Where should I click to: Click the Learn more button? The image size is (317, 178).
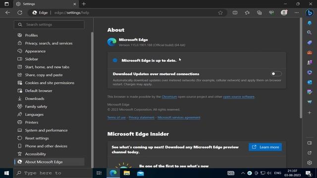(x=265, y=147)
